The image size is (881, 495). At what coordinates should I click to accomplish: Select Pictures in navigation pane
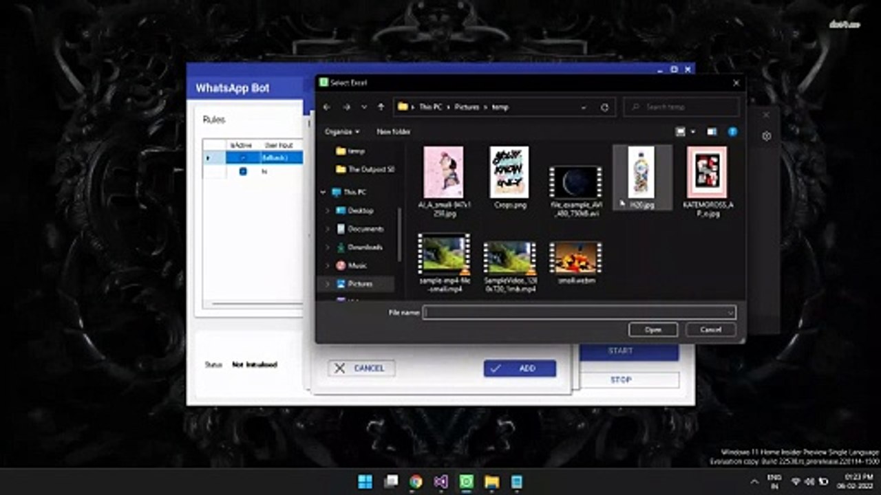pyautogui.click(x=355, y=283)
